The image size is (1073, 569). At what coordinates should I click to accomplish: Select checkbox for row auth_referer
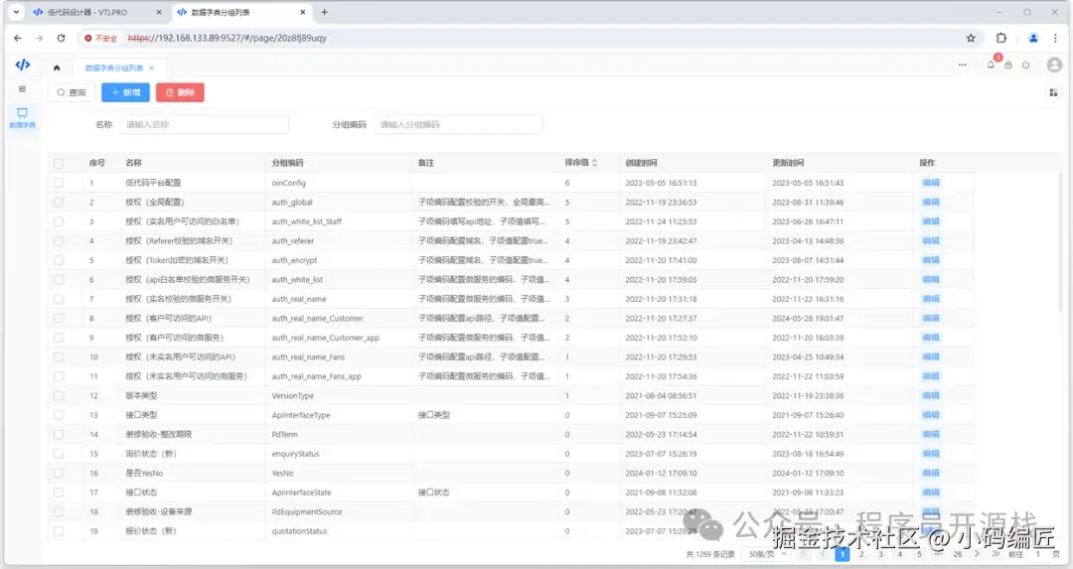coord(59,240)
